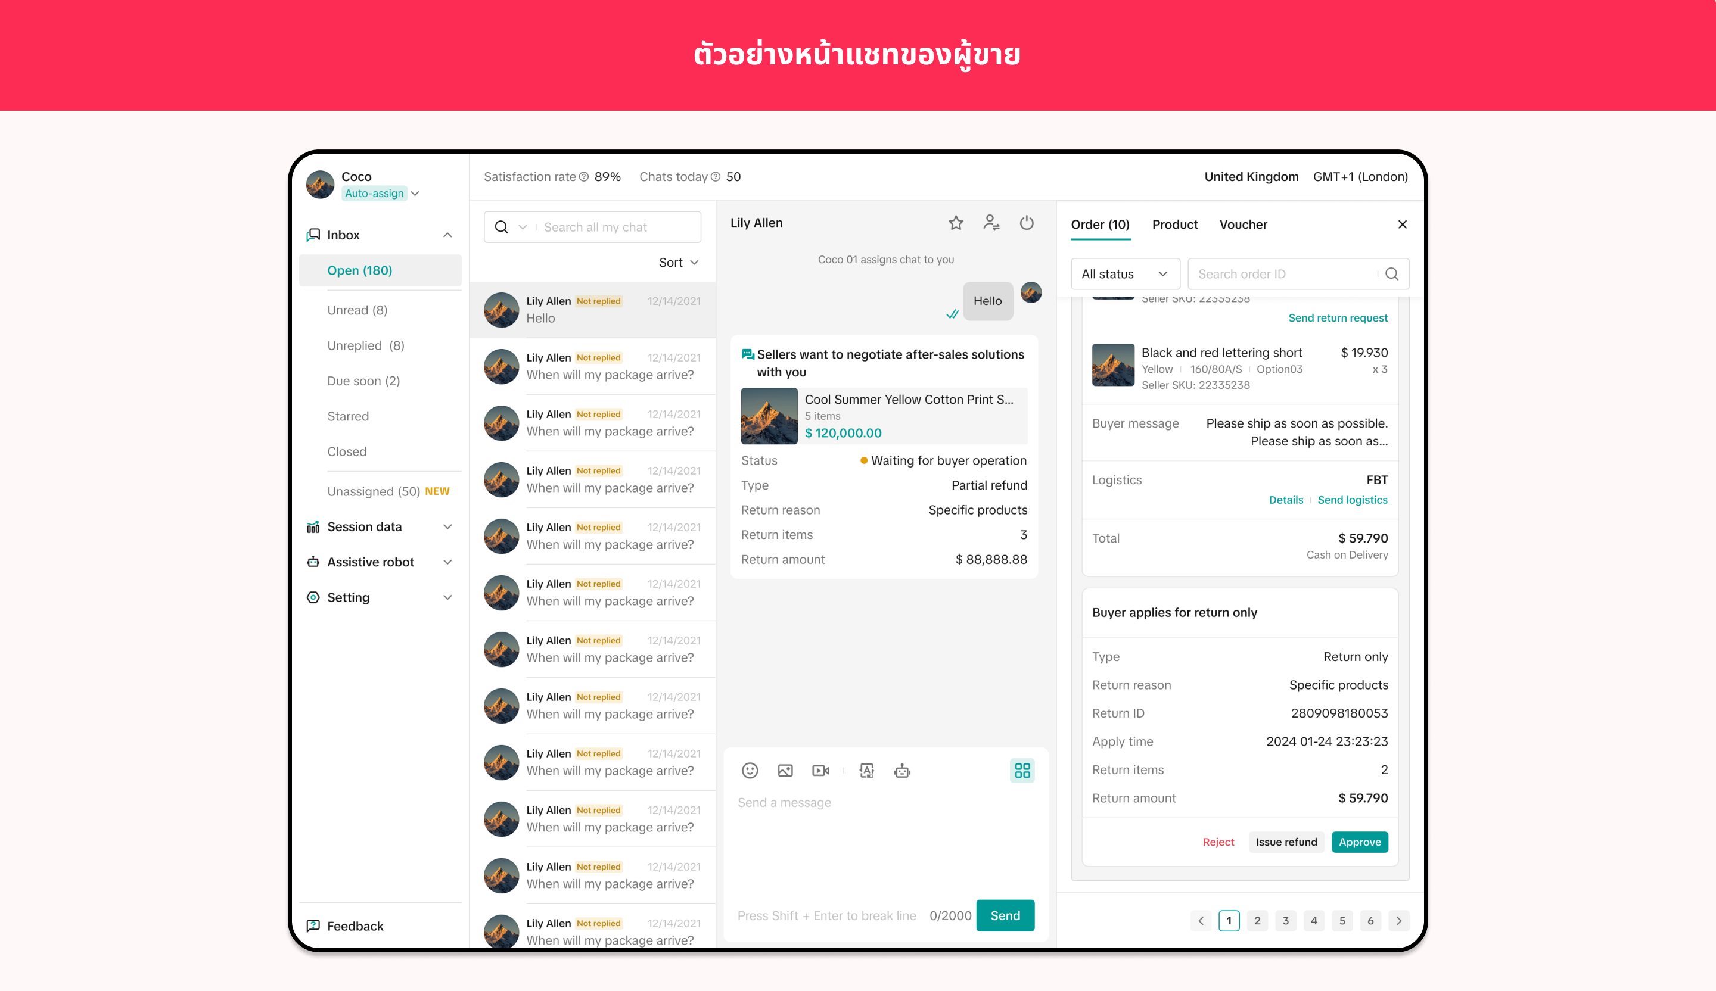Screen dimensions: 1716x991
Task: Open the assistive robot icon in composer
Action: [x=902, y=771]
